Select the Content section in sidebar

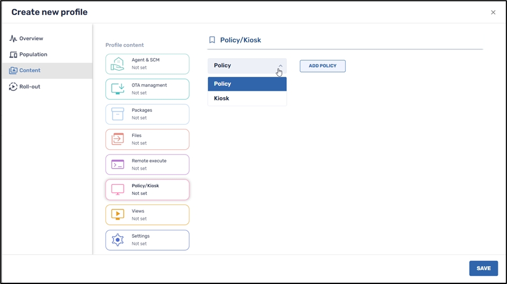(30, 70)
